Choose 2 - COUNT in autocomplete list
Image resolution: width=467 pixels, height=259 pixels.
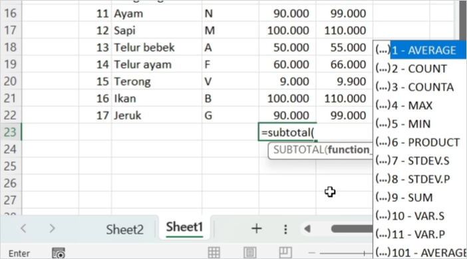click(420, 68)
